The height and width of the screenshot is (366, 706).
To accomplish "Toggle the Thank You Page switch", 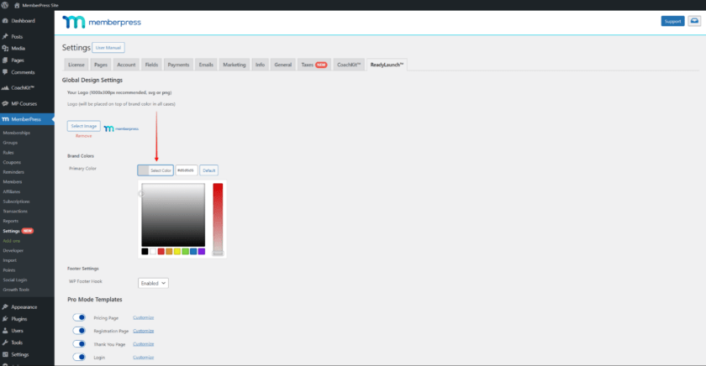I will coord(79,344).
